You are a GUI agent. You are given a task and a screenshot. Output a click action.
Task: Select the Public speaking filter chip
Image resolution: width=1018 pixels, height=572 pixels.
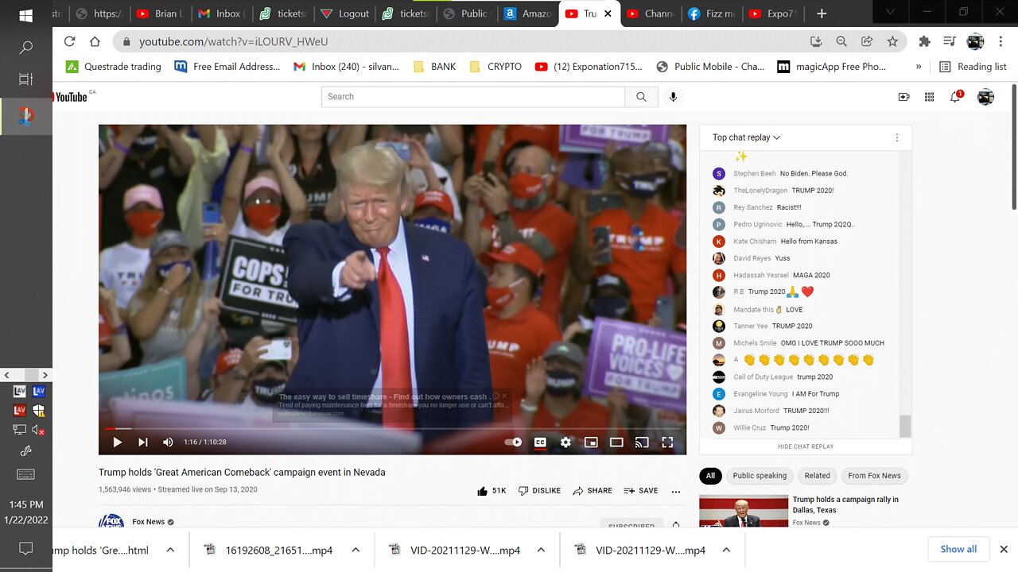(760, 476)
